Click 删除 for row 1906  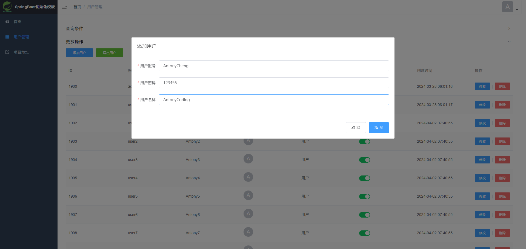502,196
